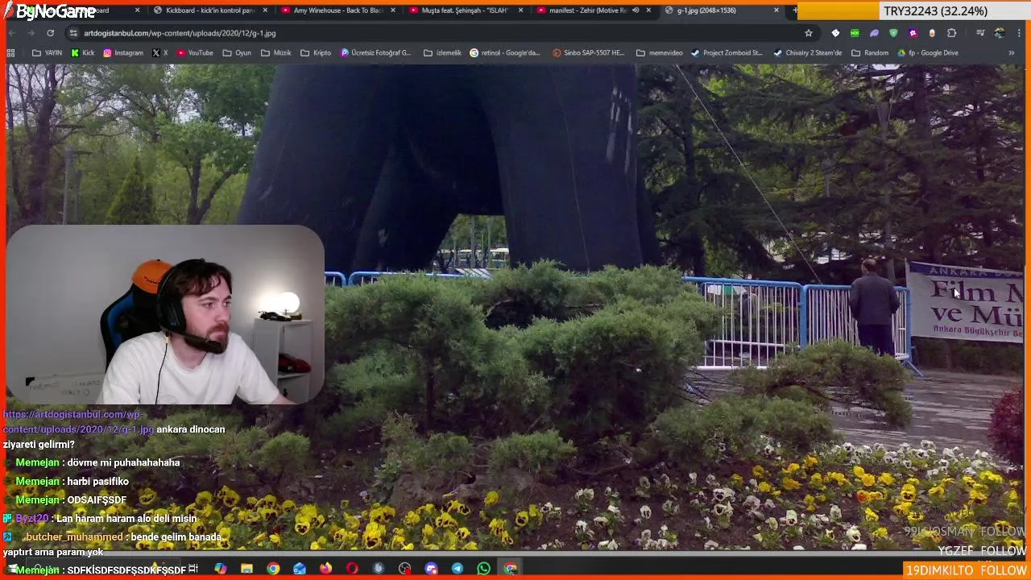Open the purple feather extension icon
1031x580 pixels.
point(874,33)
